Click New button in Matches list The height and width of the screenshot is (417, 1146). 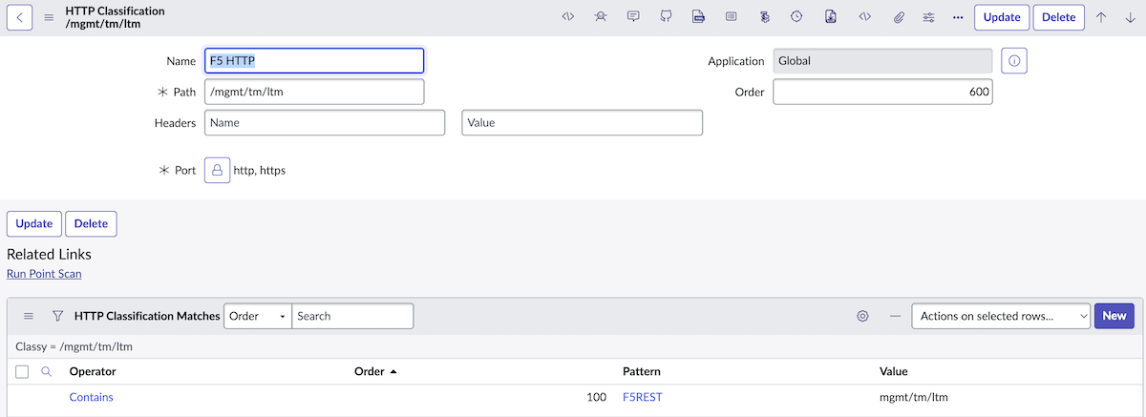[x=1114, y=316]
